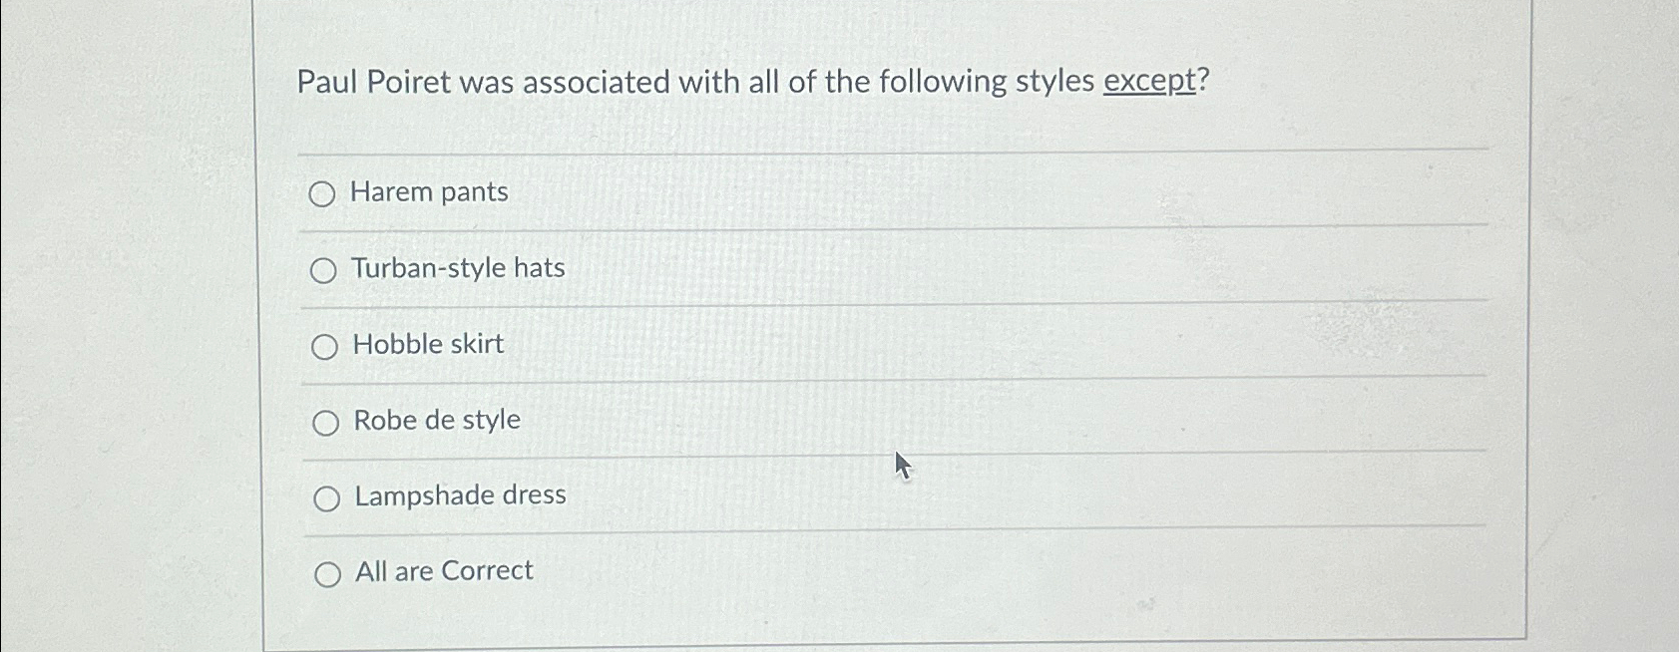Click the Turban-style hats answer text

coord(458,268)
